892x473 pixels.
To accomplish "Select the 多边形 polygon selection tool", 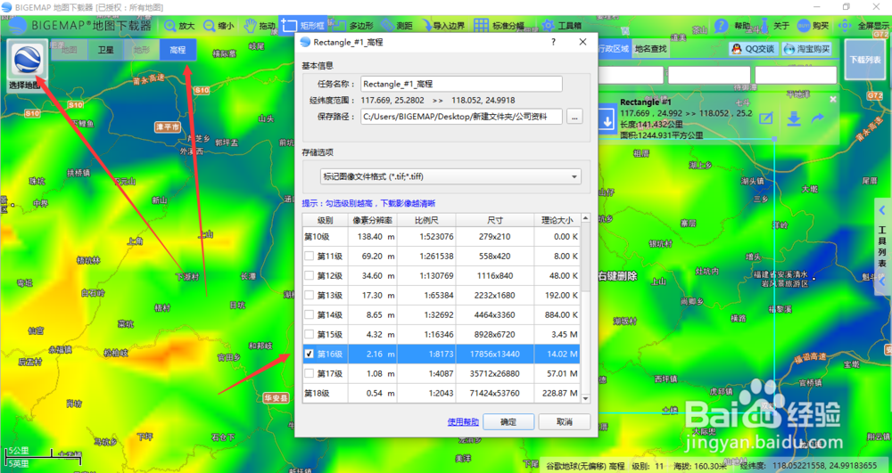I will pos(352,26).
